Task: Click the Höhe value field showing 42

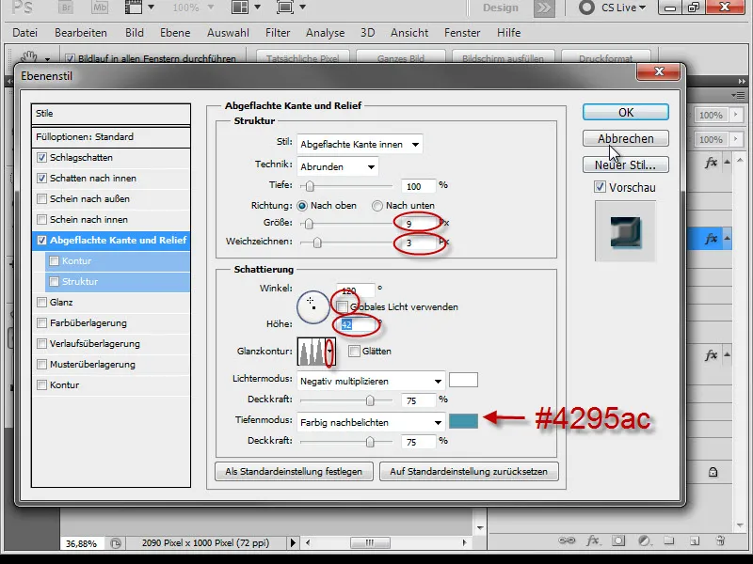Action: tap(356, 324)
